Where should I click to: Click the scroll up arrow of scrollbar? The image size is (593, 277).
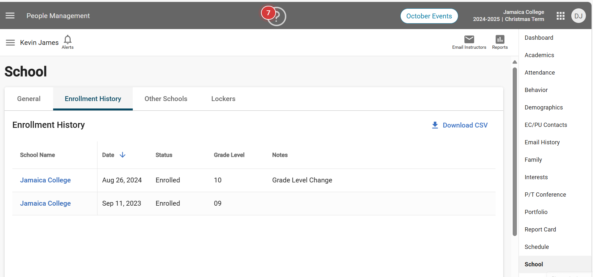[515, 62]
